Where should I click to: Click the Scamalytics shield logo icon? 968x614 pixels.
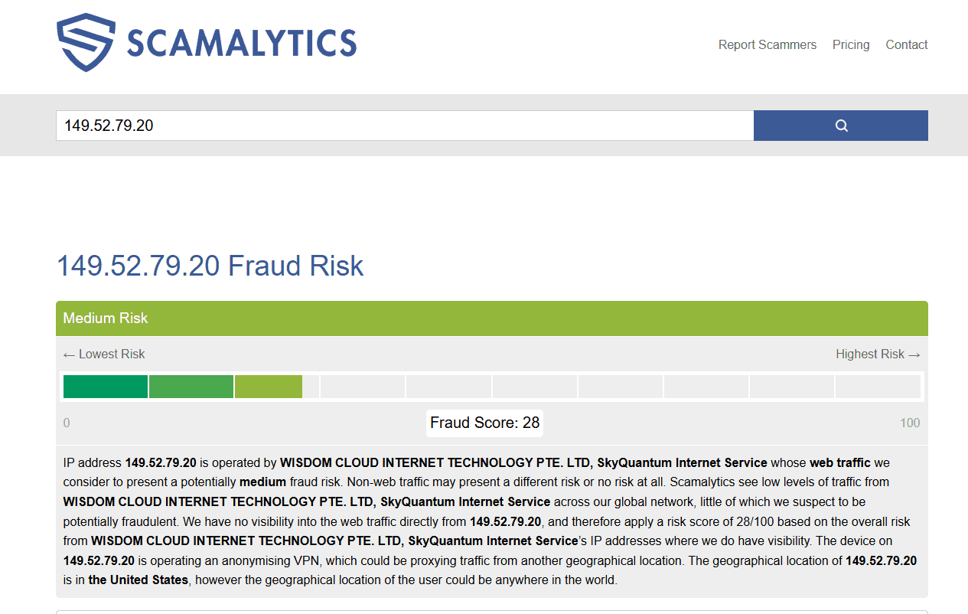pyautogui.click(x=85, y=43)
